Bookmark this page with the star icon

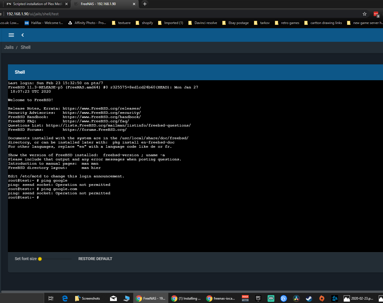tap(365, 14)
